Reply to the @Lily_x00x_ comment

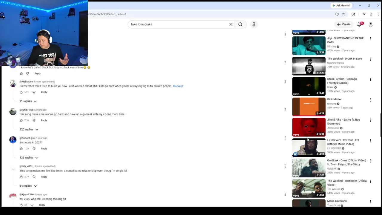[44, 177]
